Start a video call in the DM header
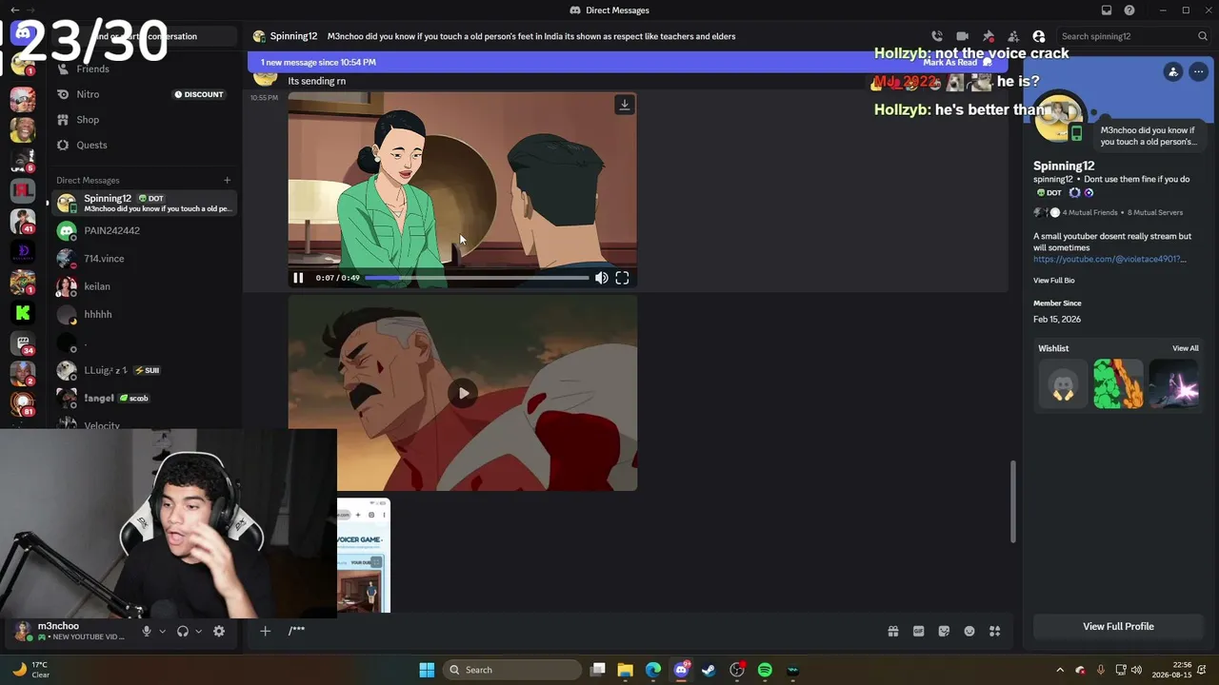Image resolution: width=1219 pixels, height=685 pixels. pyautogui.click(x=962, y=36)
